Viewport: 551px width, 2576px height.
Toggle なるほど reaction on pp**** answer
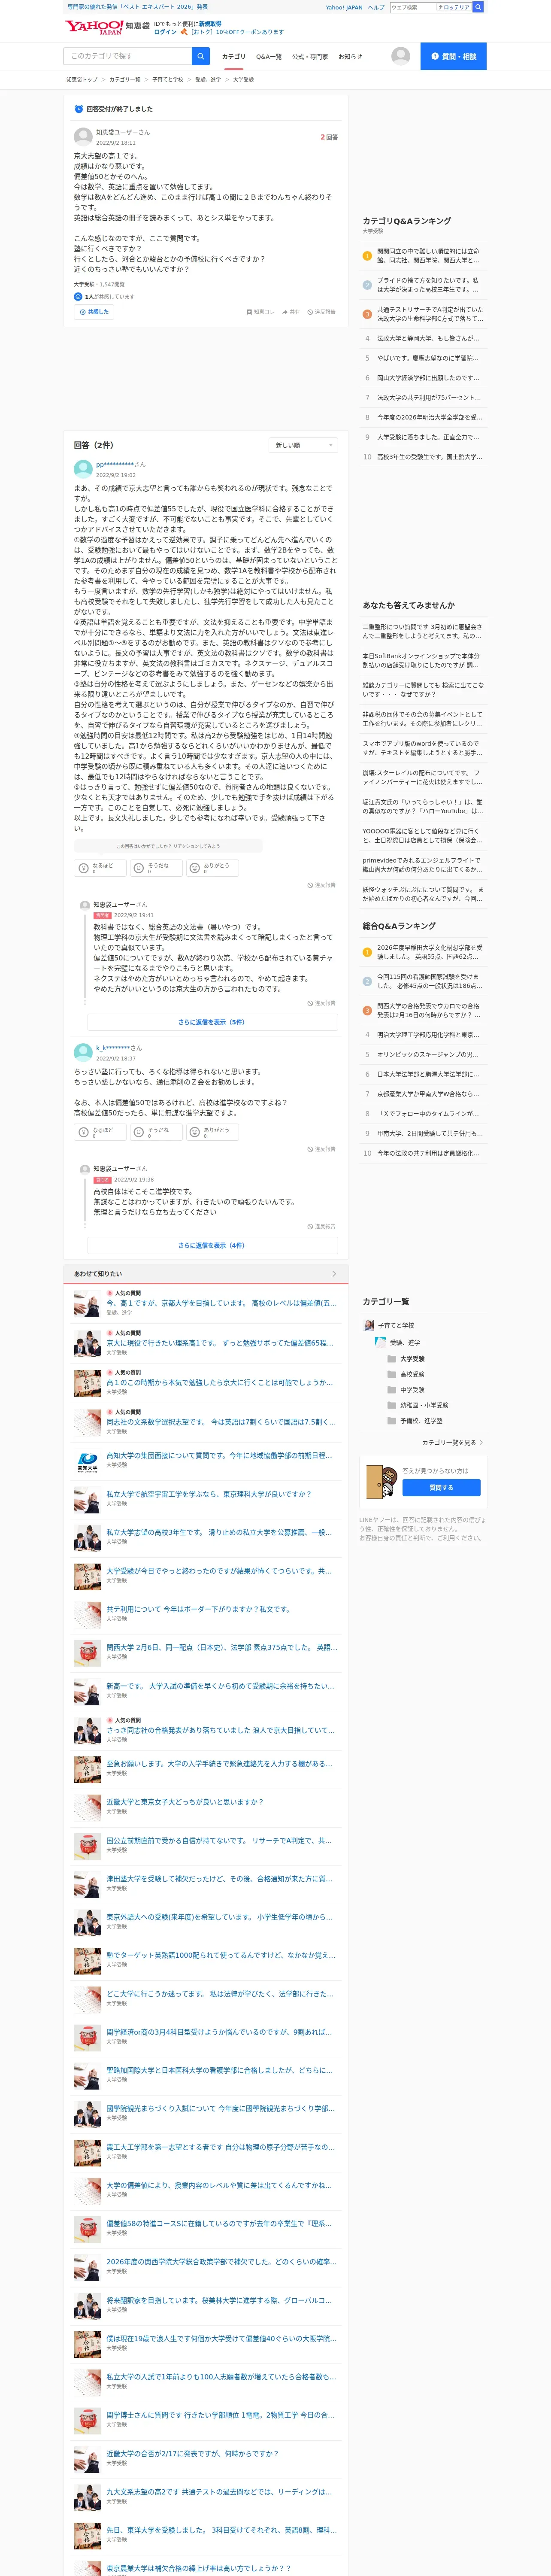coord(100,868)
